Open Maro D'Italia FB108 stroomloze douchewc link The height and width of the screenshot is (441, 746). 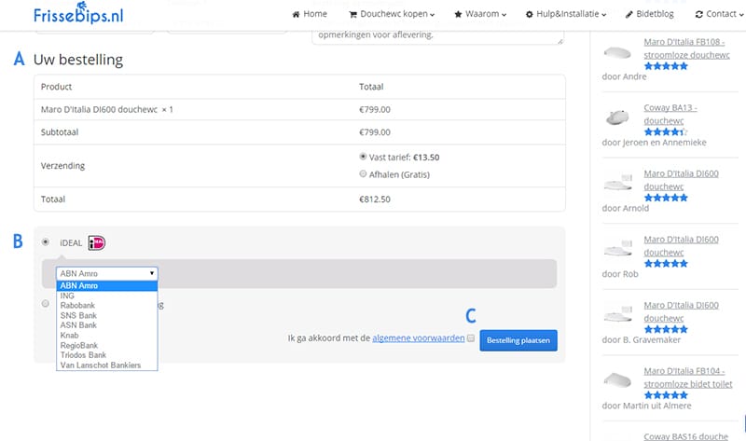click(x=686, y=48)
